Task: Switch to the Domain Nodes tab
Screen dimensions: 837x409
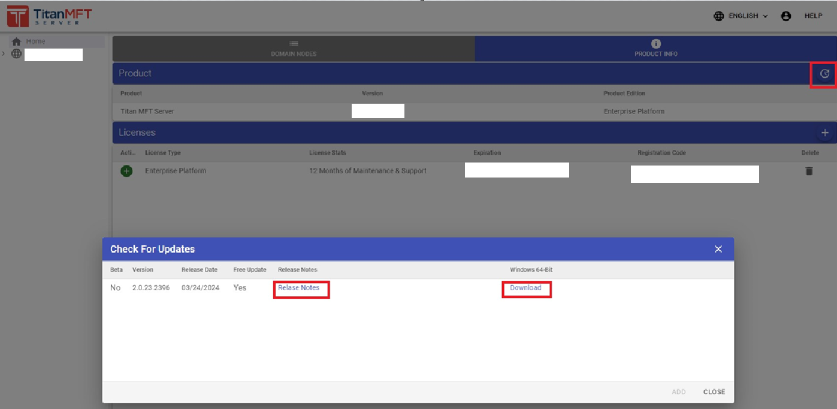Action: tap(294, 49)
